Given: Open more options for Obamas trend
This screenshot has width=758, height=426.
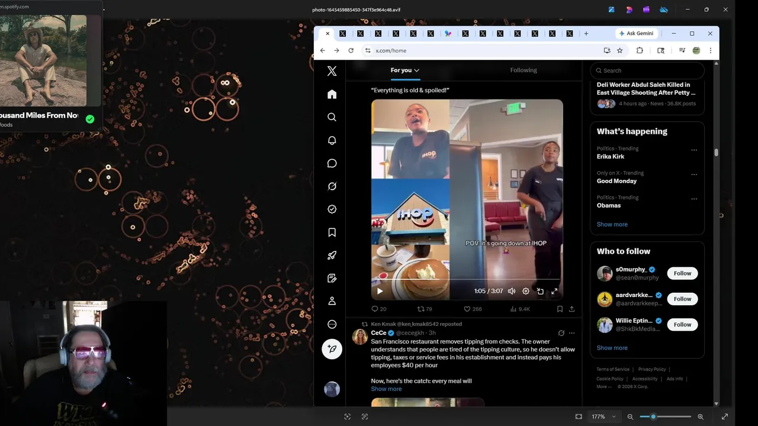Looking at the screenshot, I should tap(694, 199).
